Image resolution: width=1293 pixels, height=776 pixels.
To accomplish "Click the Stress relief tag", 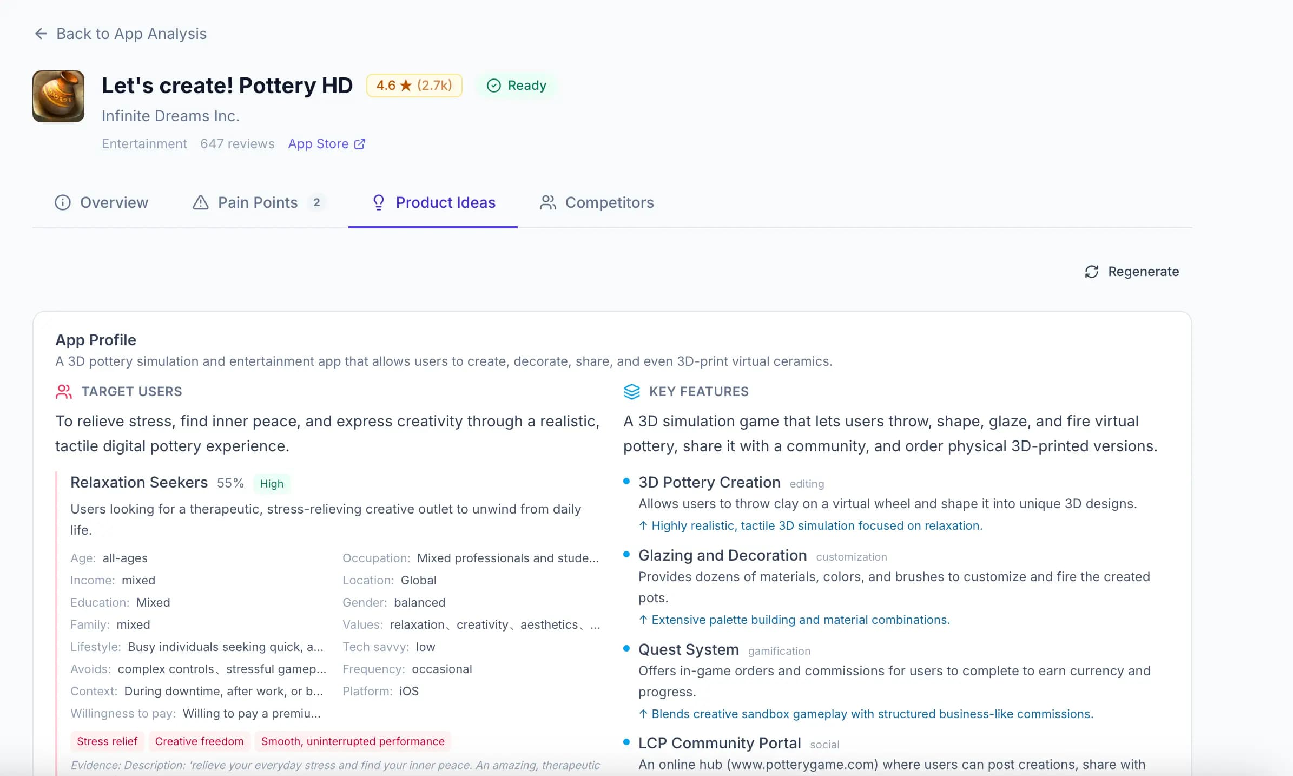I will point(107,741).
